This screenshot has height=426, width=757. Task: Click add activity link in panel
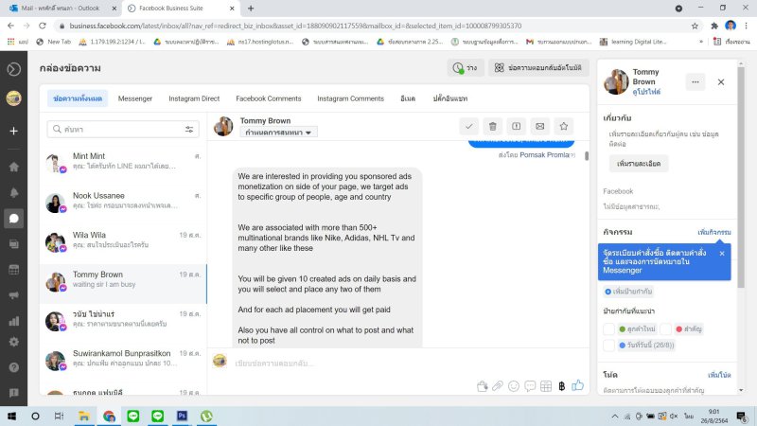point(714,232)
